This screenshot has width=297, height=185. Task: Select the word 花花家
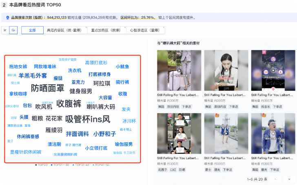[x=54, y=119]
